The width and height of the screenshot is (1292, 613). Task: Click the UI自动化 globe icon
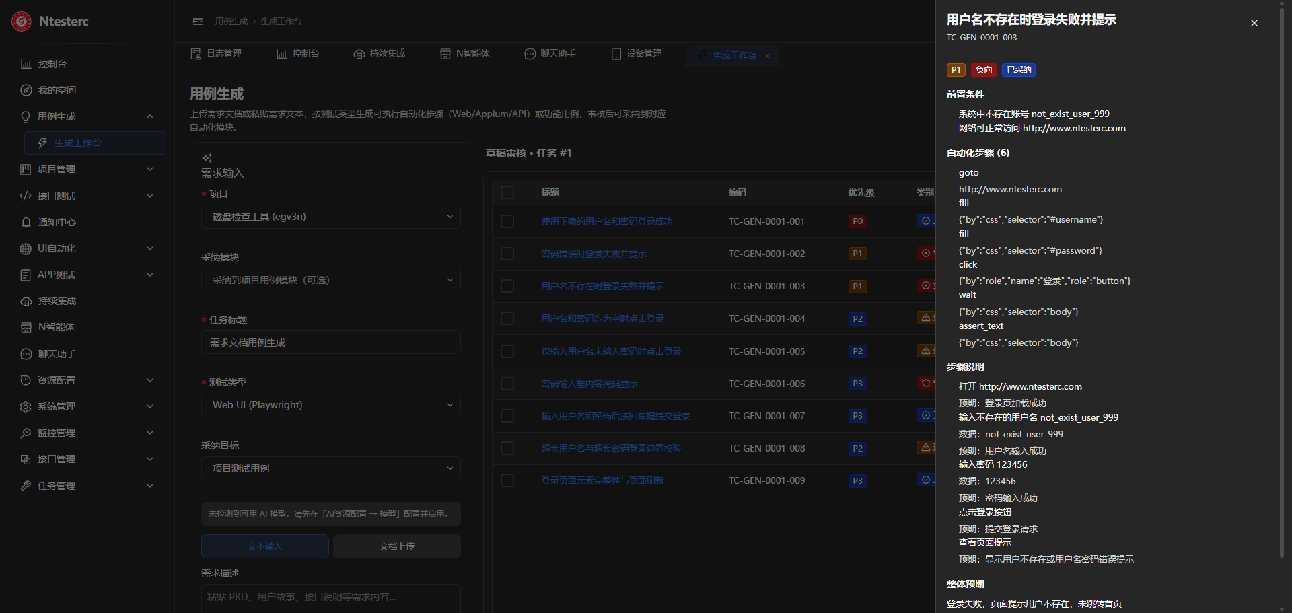click(26, 248)
